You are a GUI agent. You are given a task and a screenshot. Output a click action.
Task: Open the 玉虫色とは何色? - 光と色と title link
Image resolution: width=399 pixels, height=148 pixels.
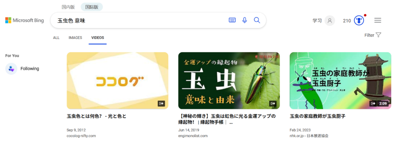point(96,116)
